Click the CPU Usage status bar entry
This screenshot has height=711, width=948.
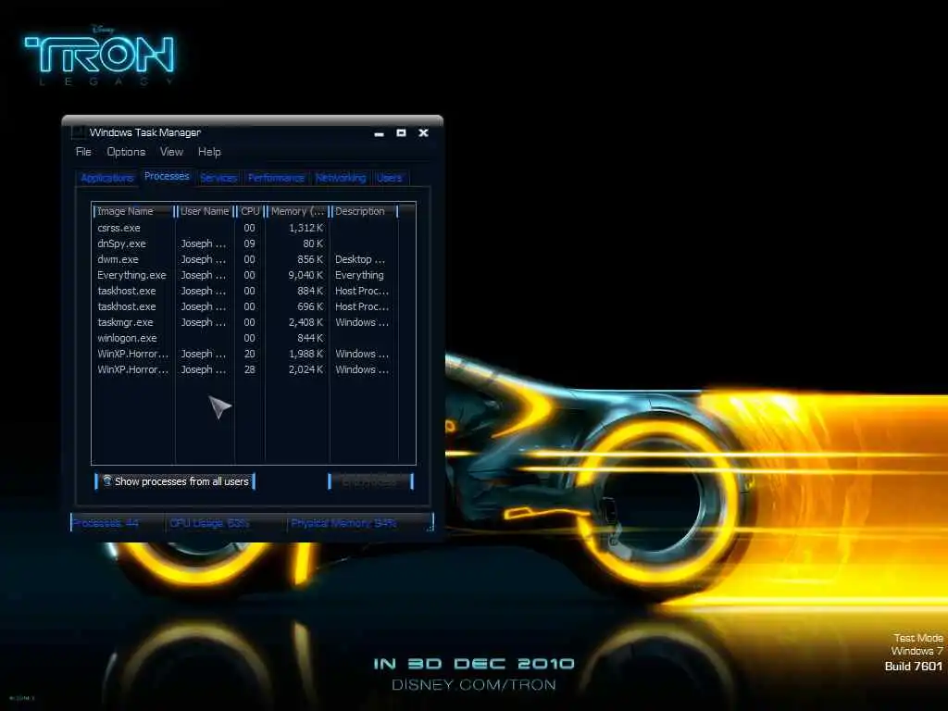tap(209, 523)
